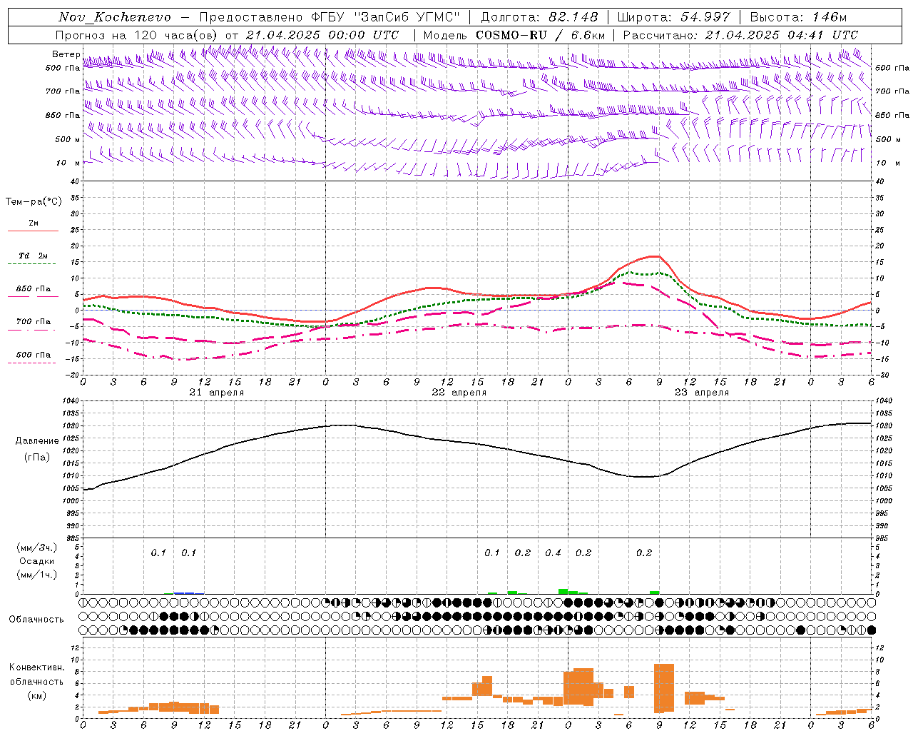Select the Прогноз на 120 часа(ов) text
Screen dimensions: 913x731
pyautogui.click(x=137, y=35)
